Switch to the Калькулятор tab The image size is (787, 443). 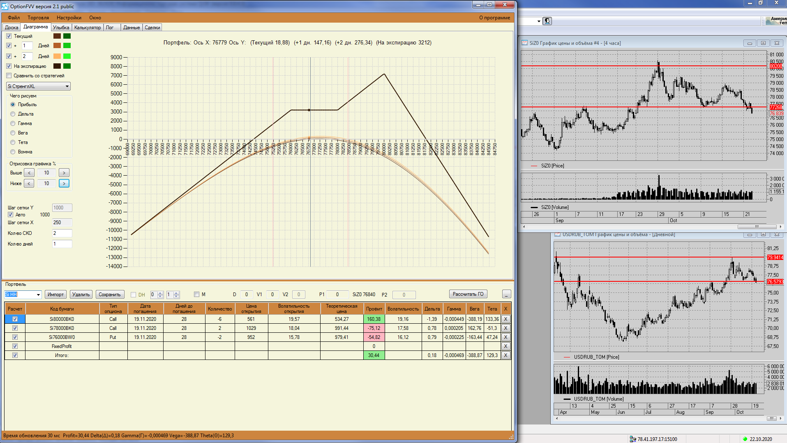(x=88, y=28)
